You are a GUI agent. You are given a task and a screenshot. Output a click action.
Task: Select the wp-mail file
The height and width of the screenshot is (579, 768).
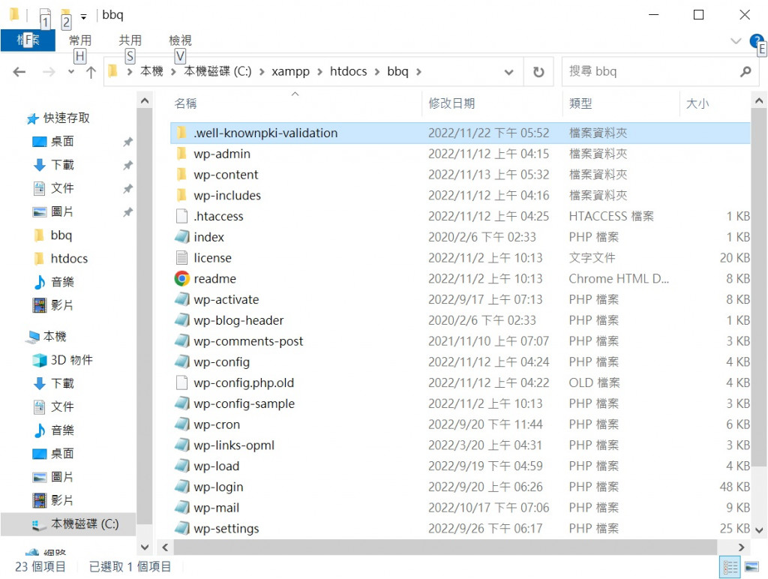click(216, 508)
